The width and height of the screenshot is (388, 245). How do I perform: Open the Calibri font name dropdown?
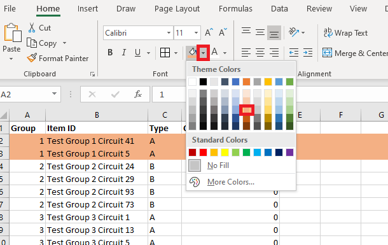(x=169, y=33)
